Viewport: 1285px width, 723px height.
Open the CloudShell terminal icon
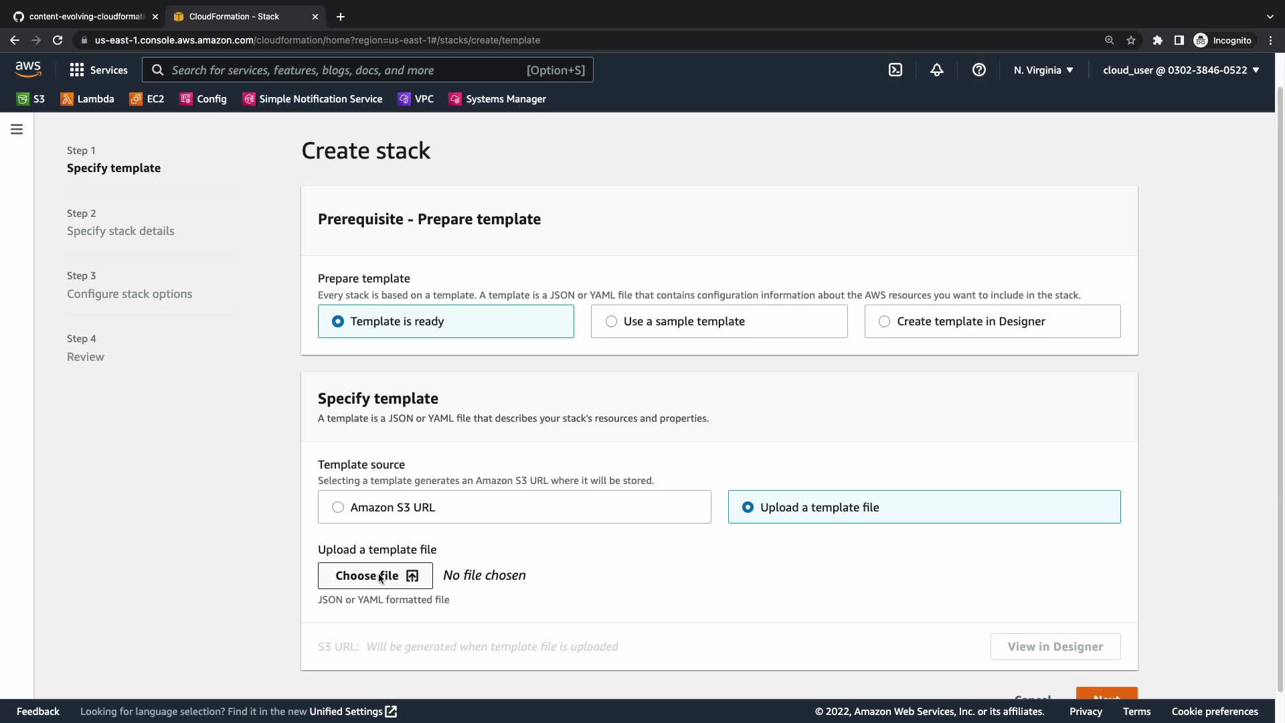(895, 70)
